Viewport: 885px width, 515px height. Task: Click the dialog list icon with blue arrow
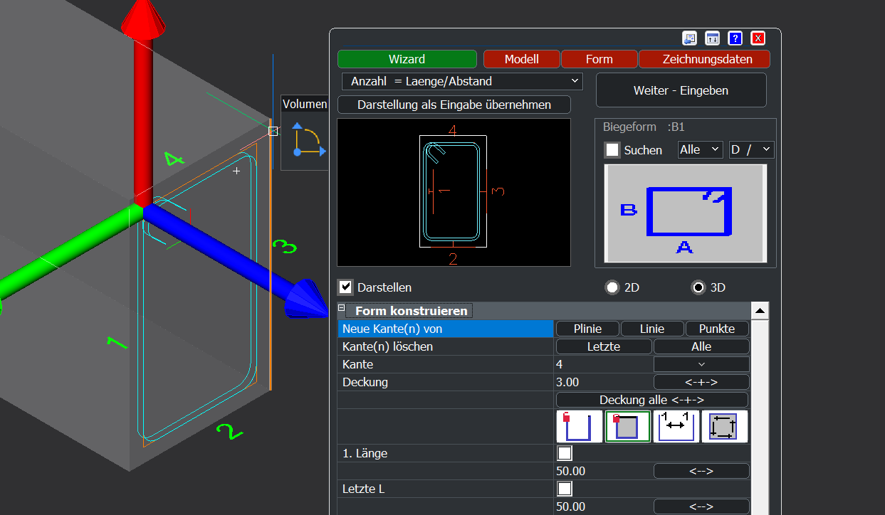point(689,38)
